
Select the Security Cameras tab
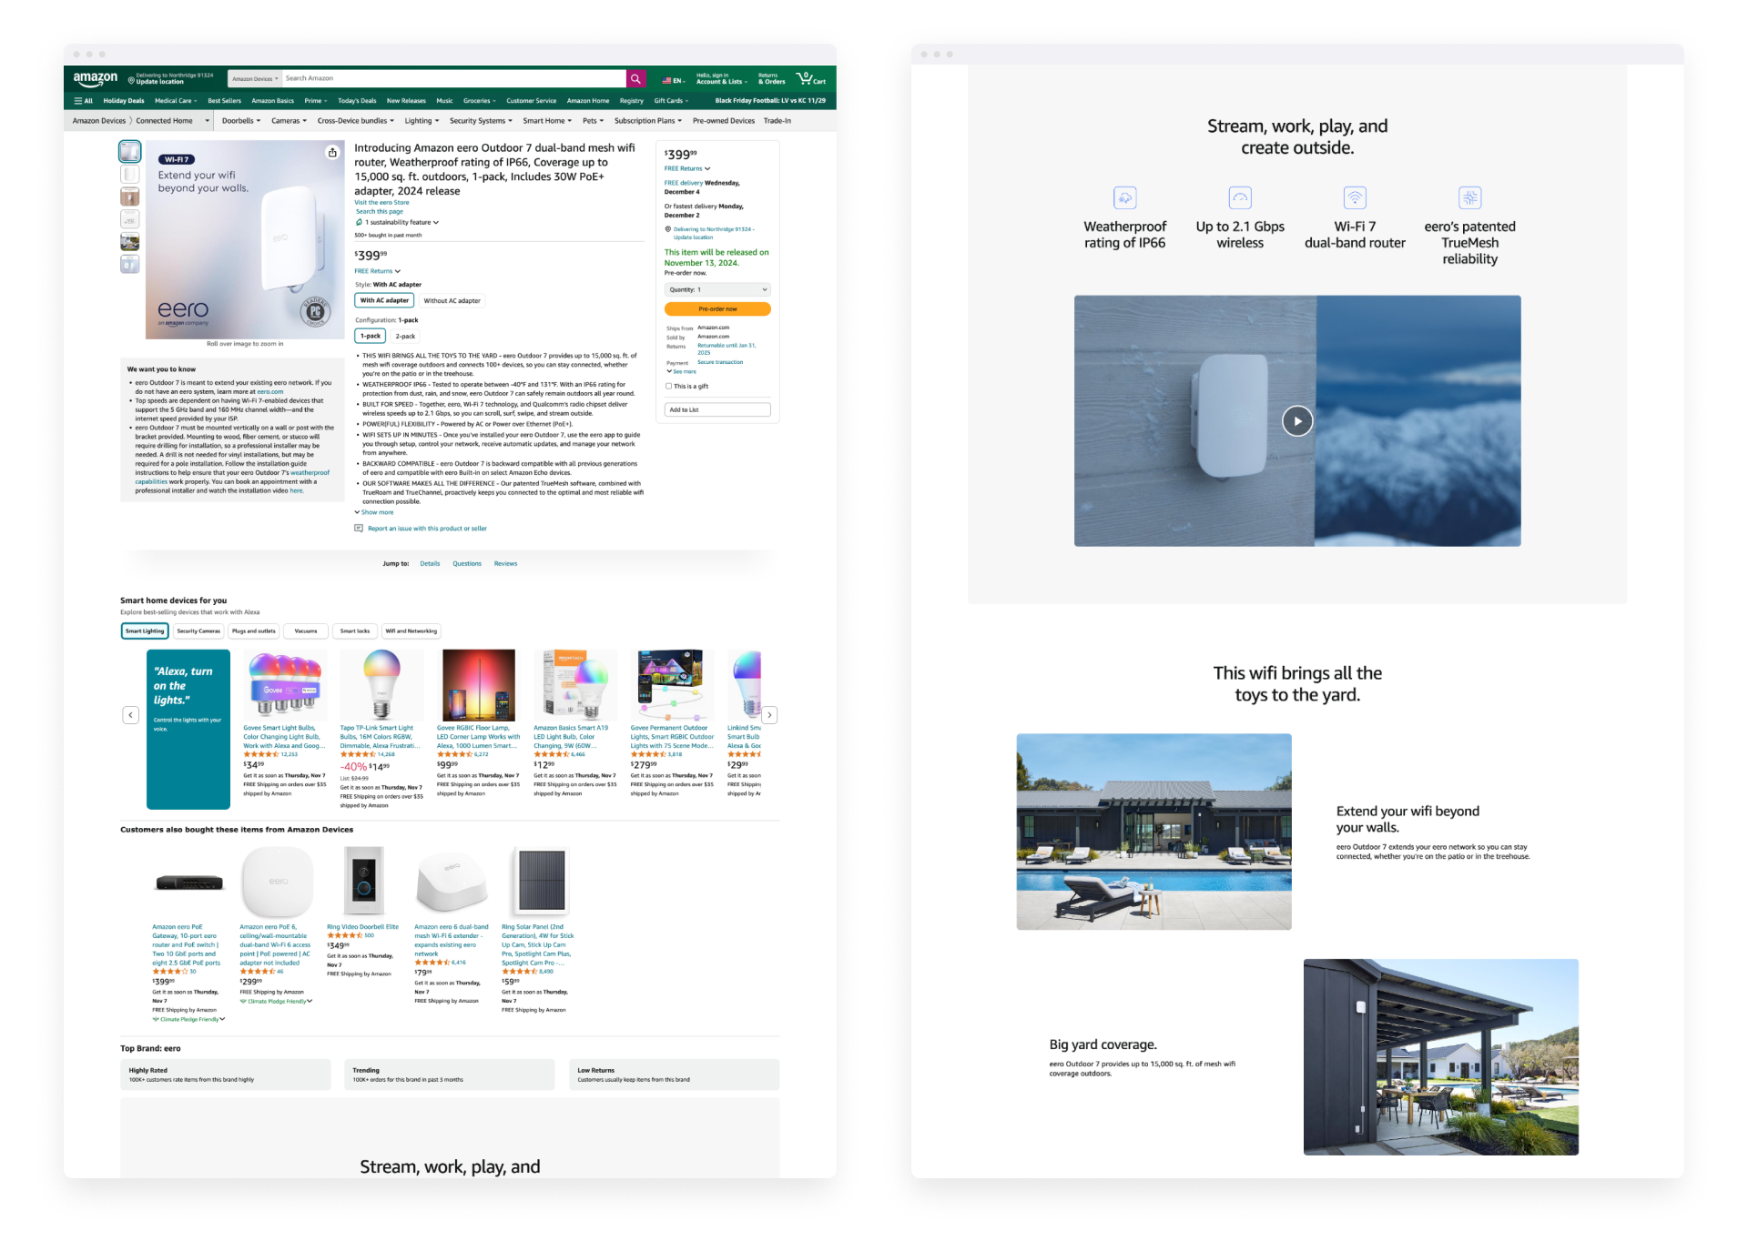(x=198, y=631)
